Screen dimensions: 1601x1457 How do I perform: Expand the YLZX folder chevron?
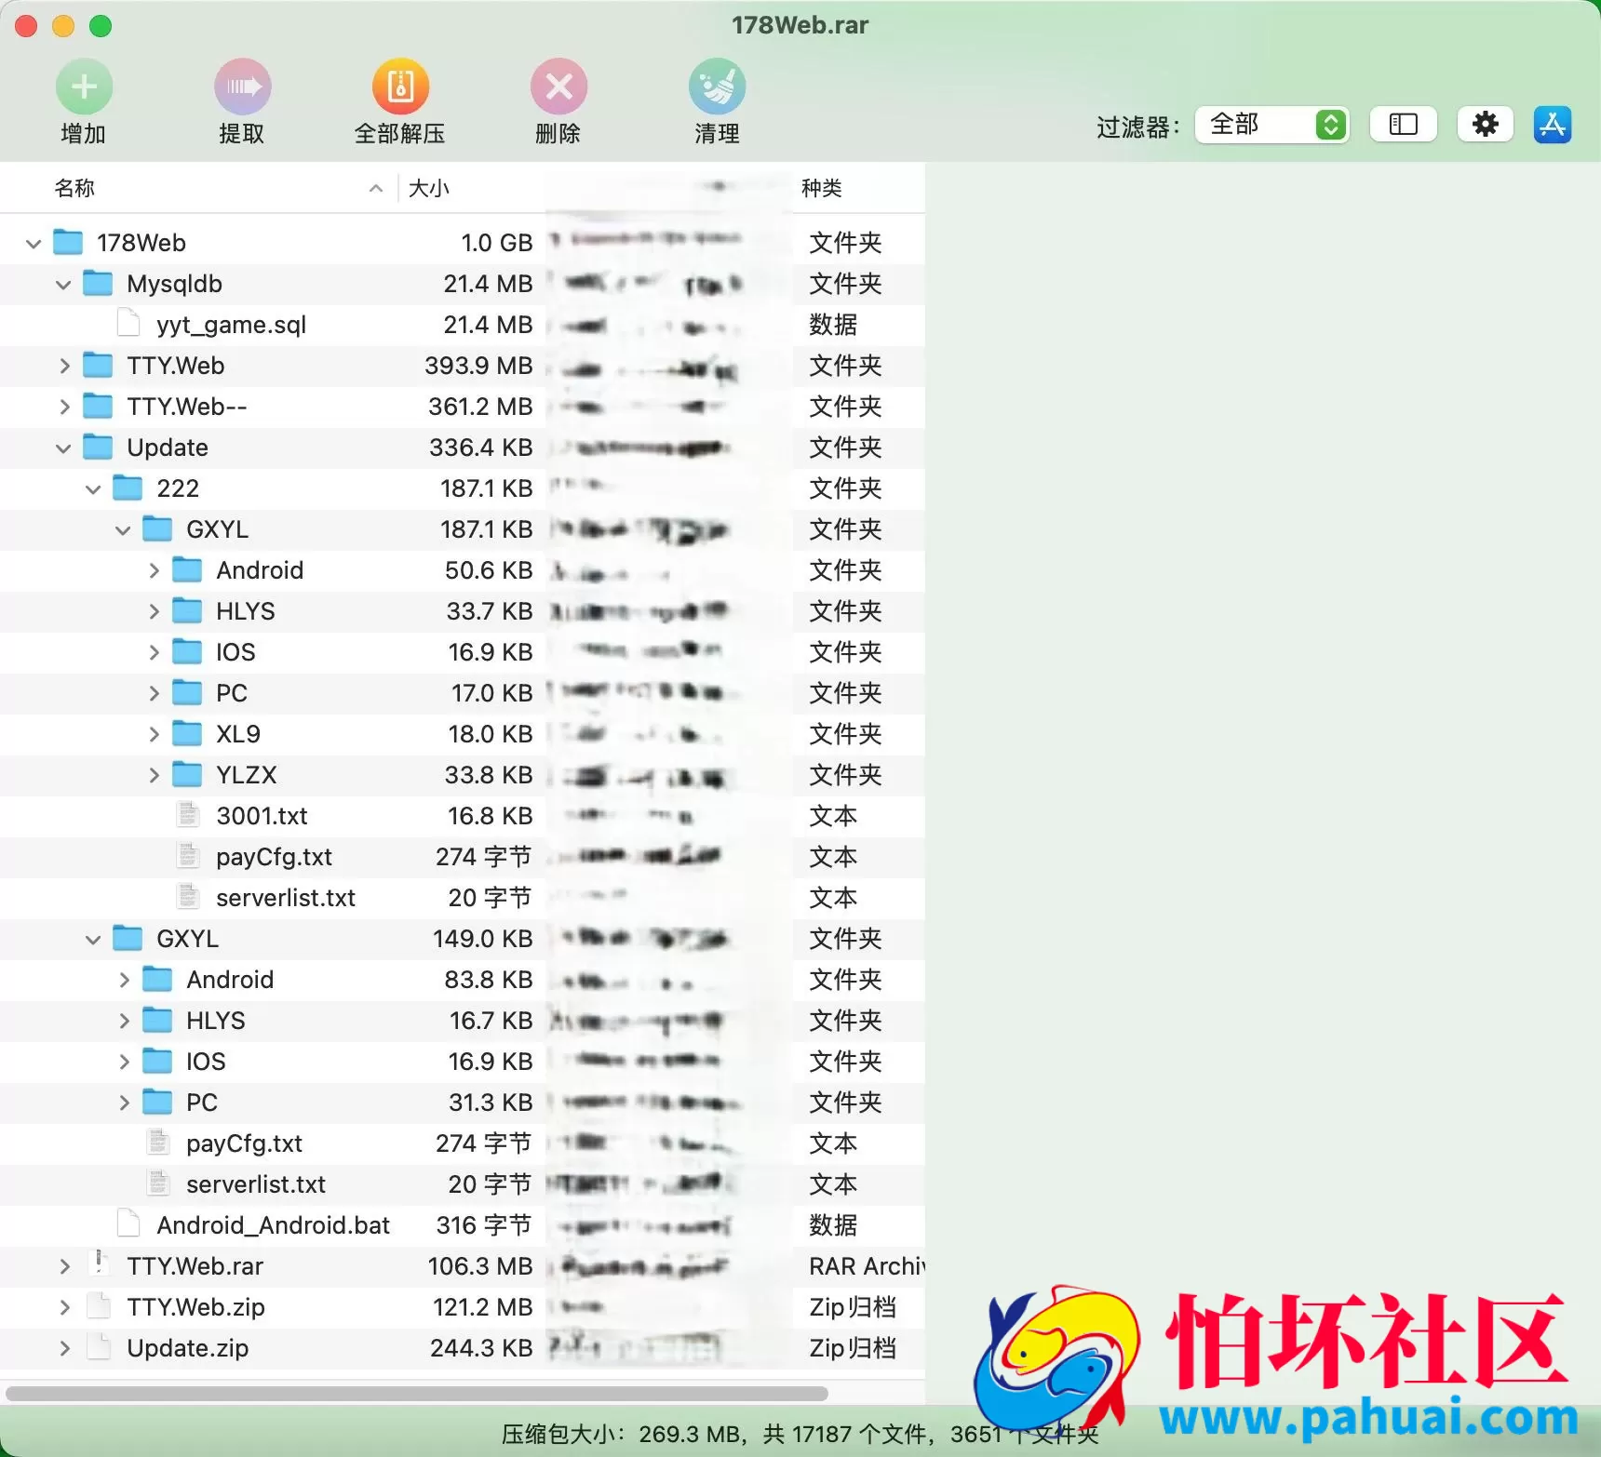click(154, 775)
